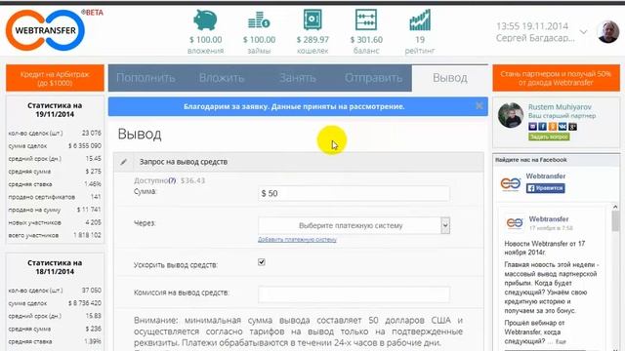
Task: Click the help (?) icon next to Доступно
Action: 172,180
